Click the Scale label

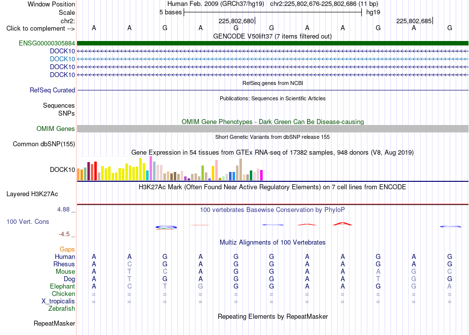point(67,12)
